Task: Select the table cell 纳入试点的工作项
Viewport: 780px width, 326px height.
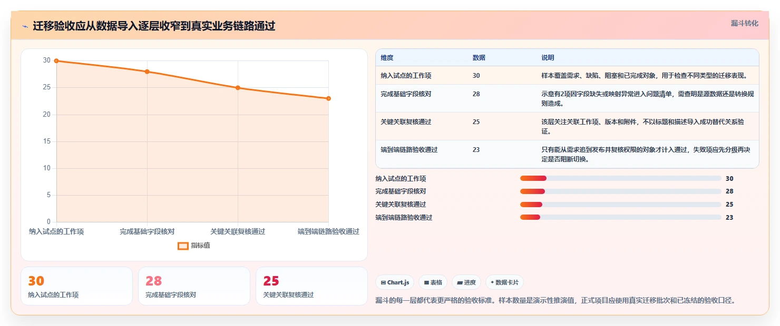Action: coord(406,76)
